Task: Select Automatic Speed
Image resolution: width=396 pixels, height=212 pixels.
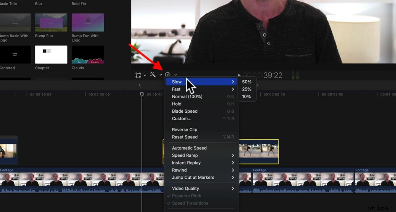Action: click(201, 148)
